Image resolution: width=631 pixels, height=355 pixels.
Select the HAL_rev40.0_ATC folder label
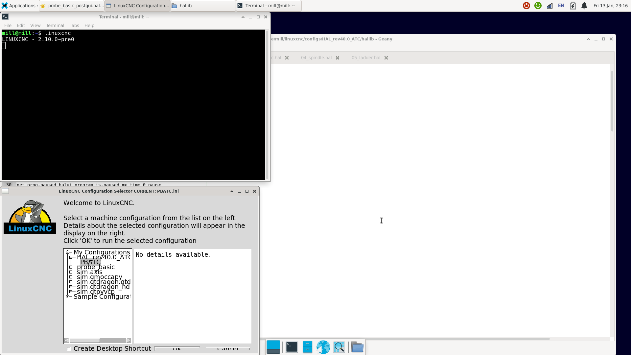click(x=104, y=257)
